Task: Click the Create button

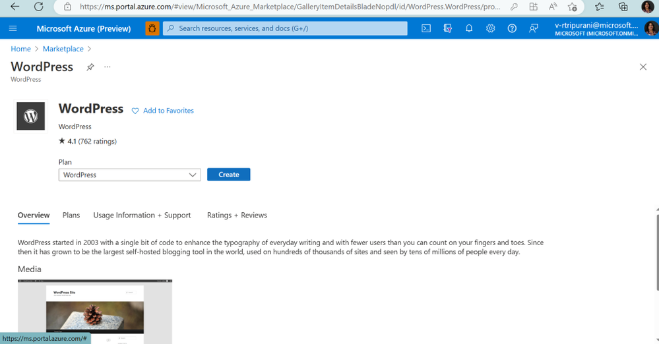Action: (x=229, y=175)
